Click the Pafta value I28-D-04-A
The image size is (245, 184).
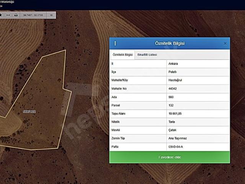point(176,147)
